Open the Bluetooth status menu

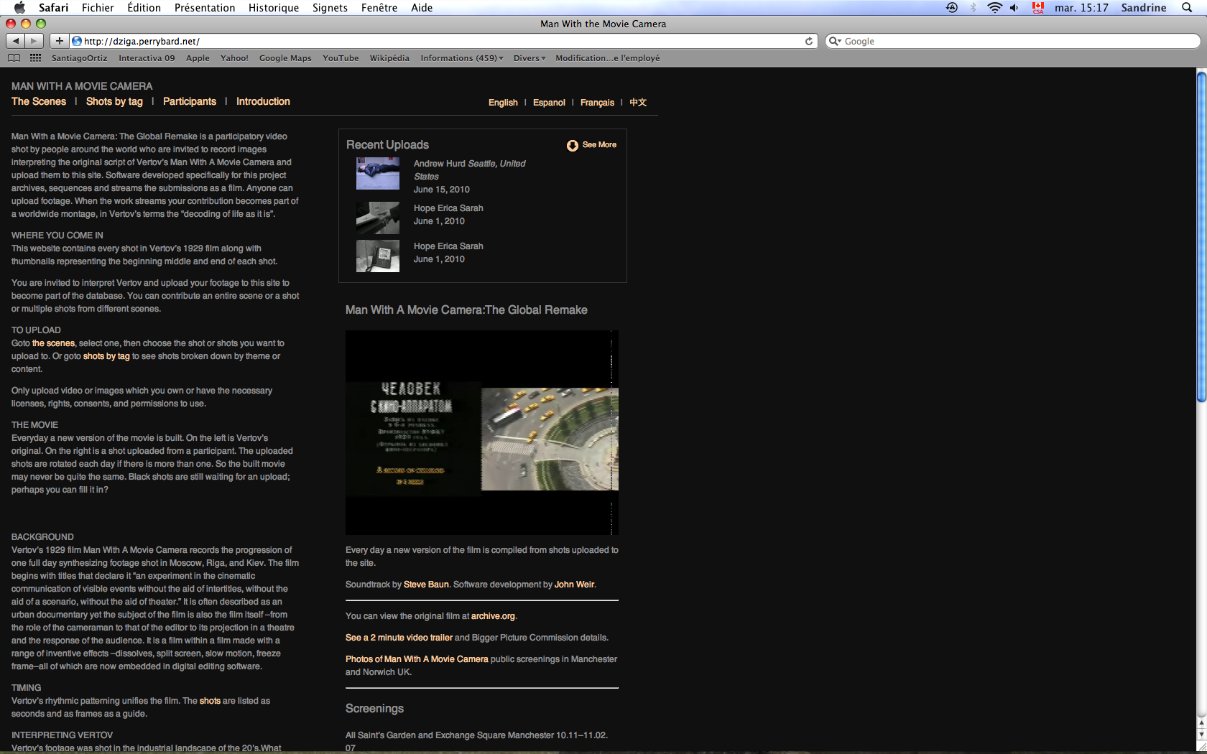pos(974,7)
